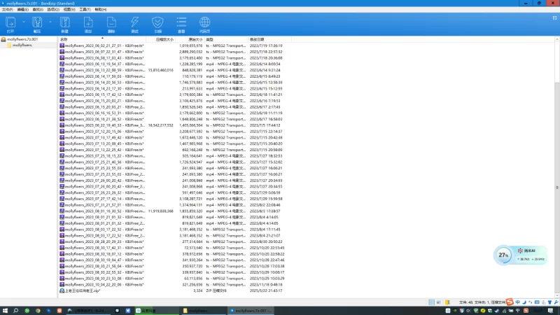The image size is (560, 315).
Task: Click the New archive (新建) toolbar icon
Action: (64, 24)
